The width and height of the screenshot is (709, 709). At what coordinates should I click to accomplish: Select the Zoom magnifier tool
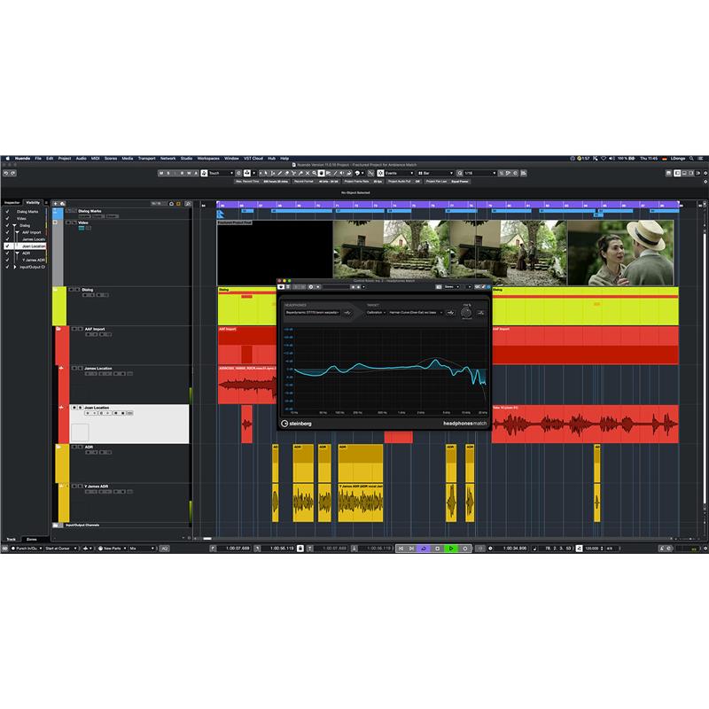[x=315, y=173]
